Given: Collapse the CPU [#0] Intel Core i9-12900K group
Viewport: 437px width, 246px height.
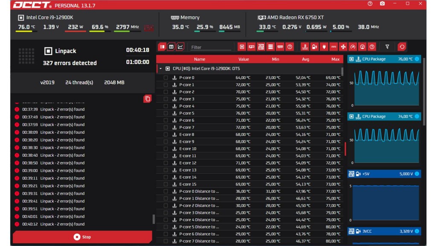Looking at the screenshot, I should tap(161, 68).
